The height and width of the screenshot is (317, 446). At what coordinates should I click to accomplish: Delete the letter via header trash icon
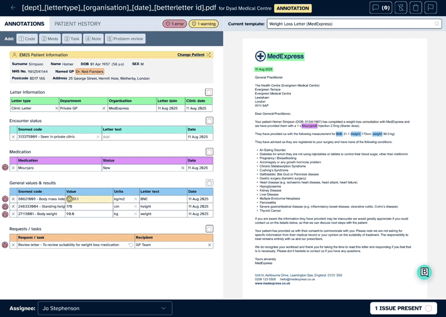coord(415,8)
